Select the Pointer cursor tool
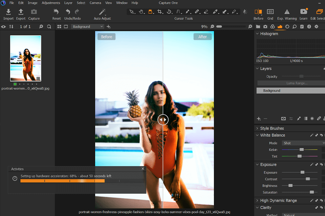 [131, 11]
